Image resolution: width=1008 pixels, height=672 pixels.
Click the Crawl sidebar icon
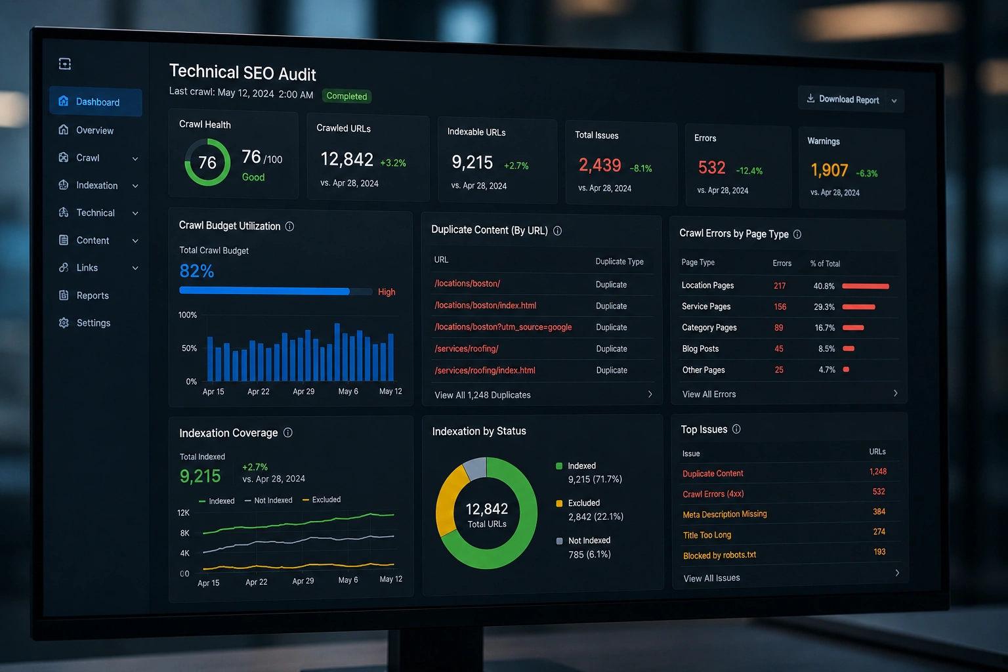(x=64, y=157)
